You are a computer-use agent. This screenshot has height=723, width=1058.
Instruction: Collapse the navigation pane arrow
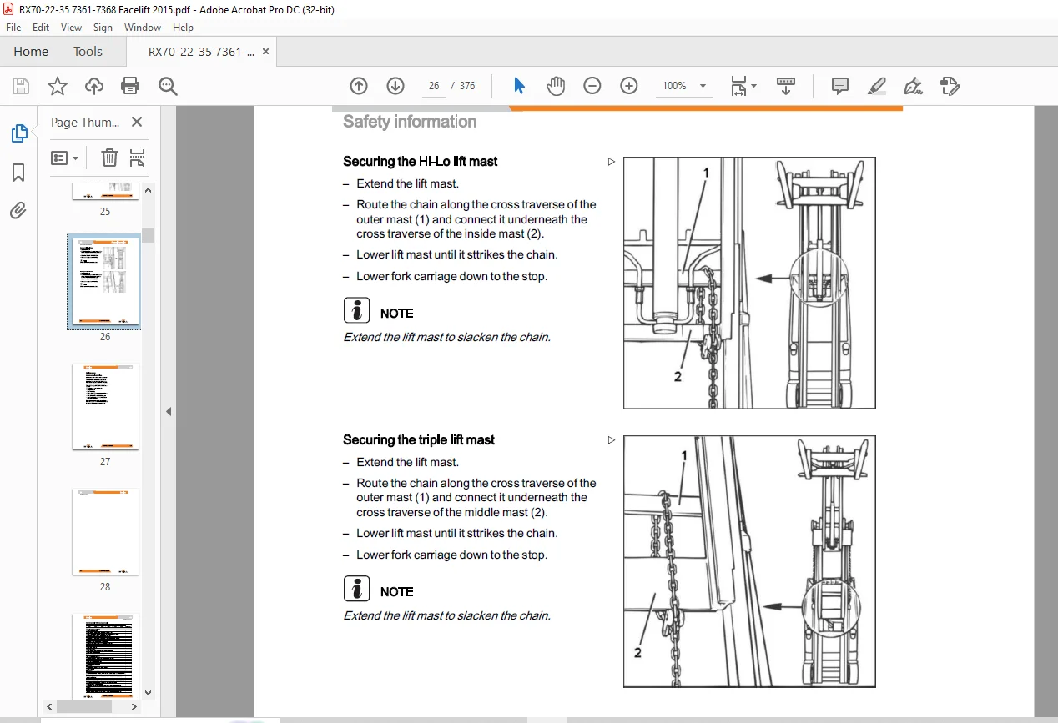[169, 411]
